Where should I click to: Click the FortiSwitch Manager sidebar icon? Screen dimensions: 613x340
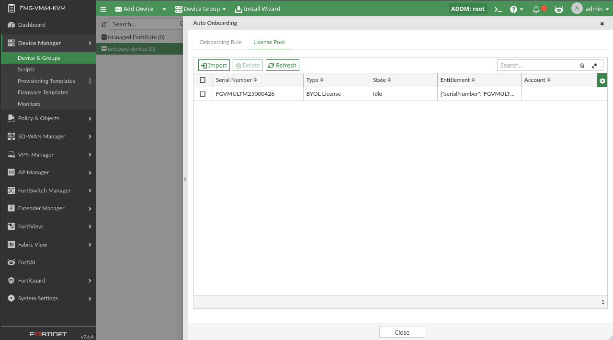pyautogui.click(x=11, y=191)
